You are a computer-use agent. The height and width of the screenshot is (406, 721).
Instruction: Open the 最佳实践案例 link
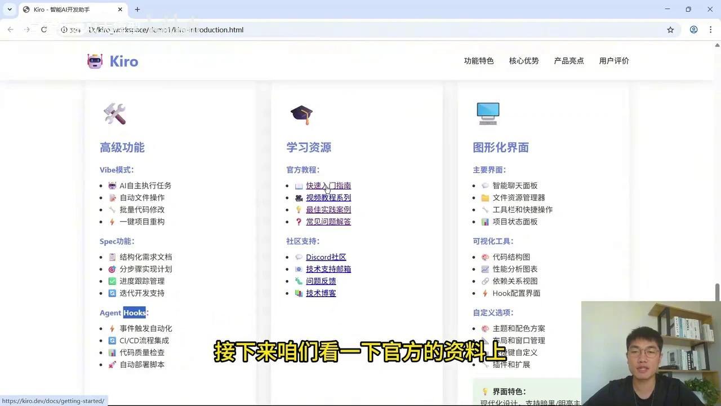[x=328, y=209]
